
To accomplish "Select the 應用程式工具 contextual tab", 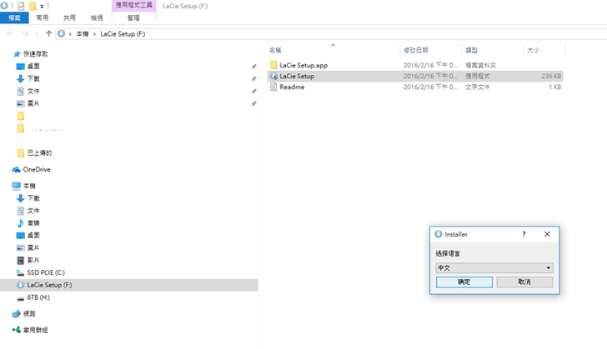I will click(134, 6).
